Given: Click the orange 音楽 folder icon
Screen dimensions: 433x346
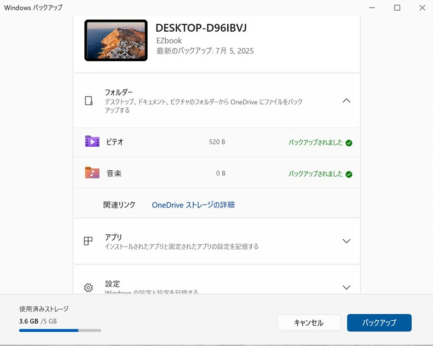Looking at the screenshot, I should pyautogui.click(x=92, y=173).
